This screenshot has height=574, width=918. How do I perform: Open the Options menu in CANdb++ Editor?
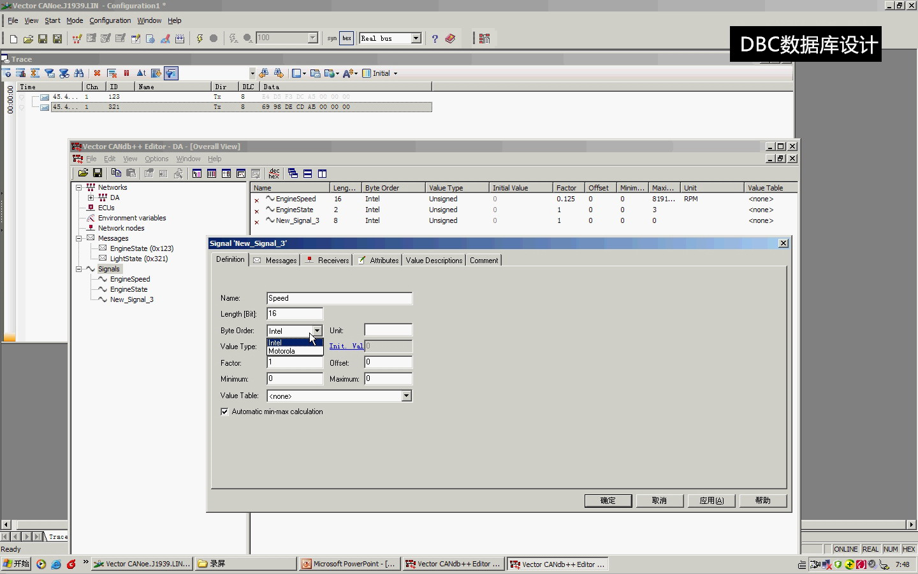pos(156,159)
